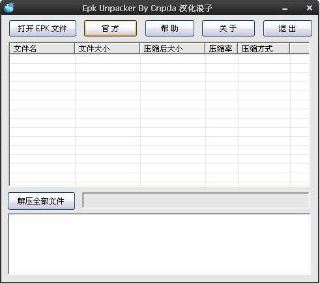Viewport: 320px width, 284px height.
Task: Open the 帮助 help button
Action: (x=169, y=28)
